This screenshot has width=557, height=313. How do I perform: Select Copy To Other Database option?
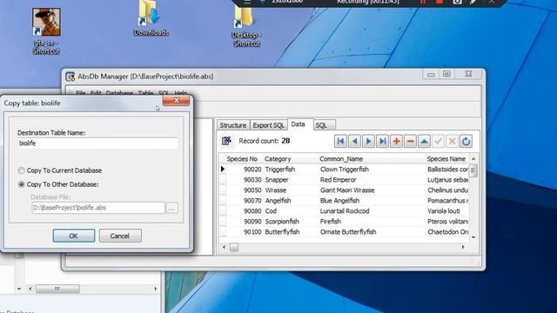pos(58,184)
